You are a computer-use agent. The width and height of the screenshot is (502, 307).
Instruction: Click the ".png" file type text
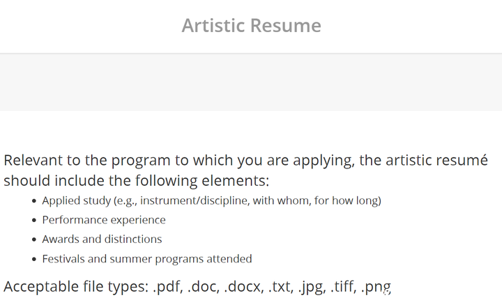[376, 288]
